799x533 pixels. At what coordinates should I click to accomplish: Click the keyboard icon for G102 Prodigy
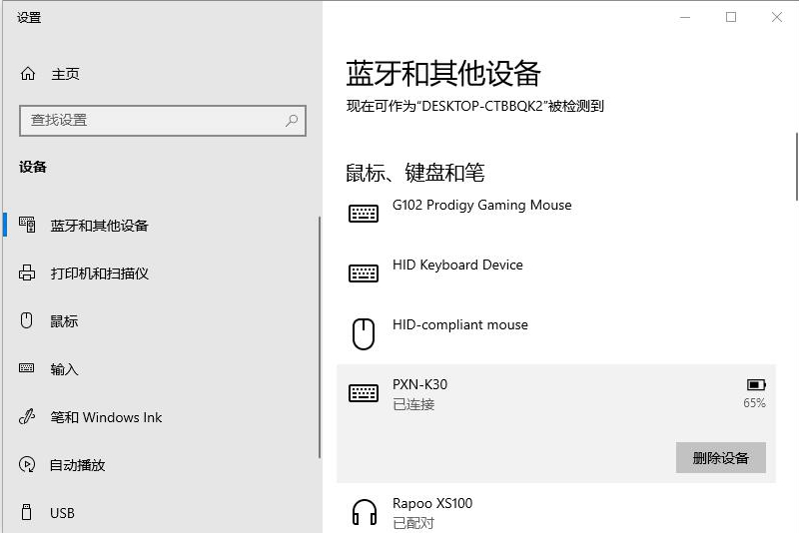click(364, 214)
